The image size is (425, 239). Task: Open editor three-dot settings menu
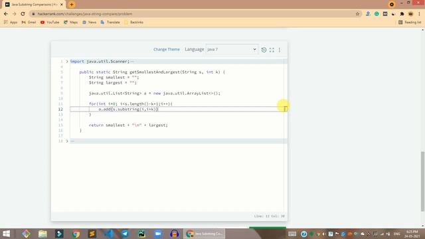[x=280, y=50]
